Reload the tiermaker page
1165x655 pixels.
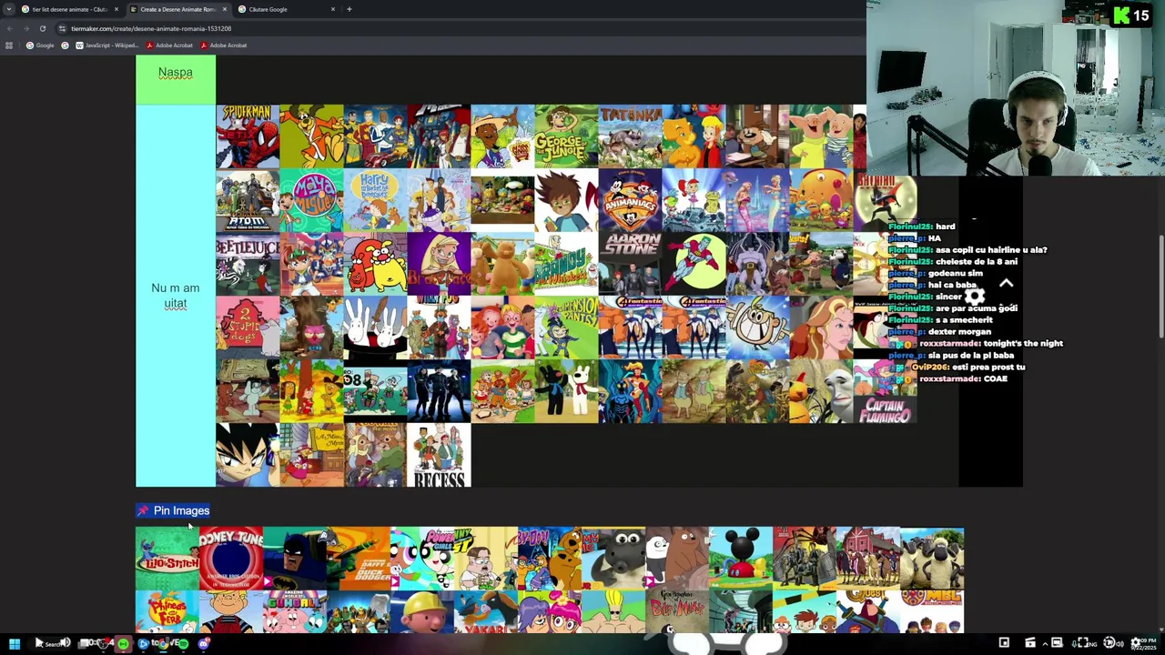pos(42,28)
